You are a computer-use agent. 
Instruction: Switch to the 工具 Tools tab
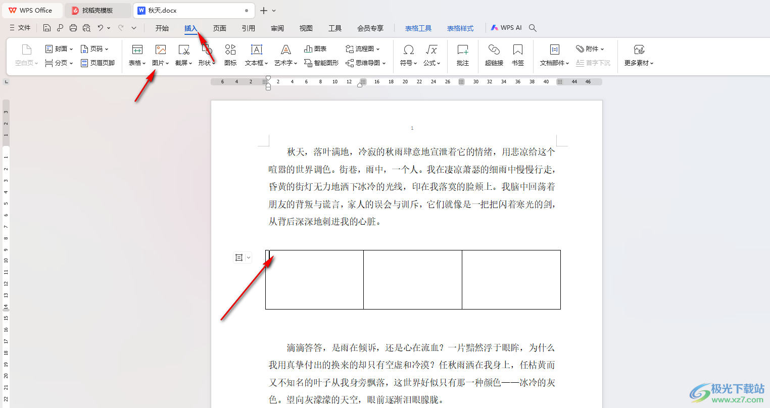pyautogui.click(x=335, y=28)
